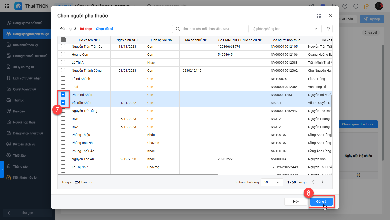
Task: Check the Lê Bá Khánh row checkbox
Action: 63,79
